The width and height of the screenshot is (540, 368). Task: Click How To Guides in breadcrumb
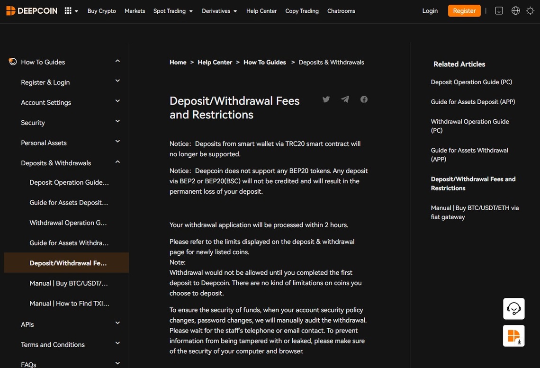[x=264, y=63]
